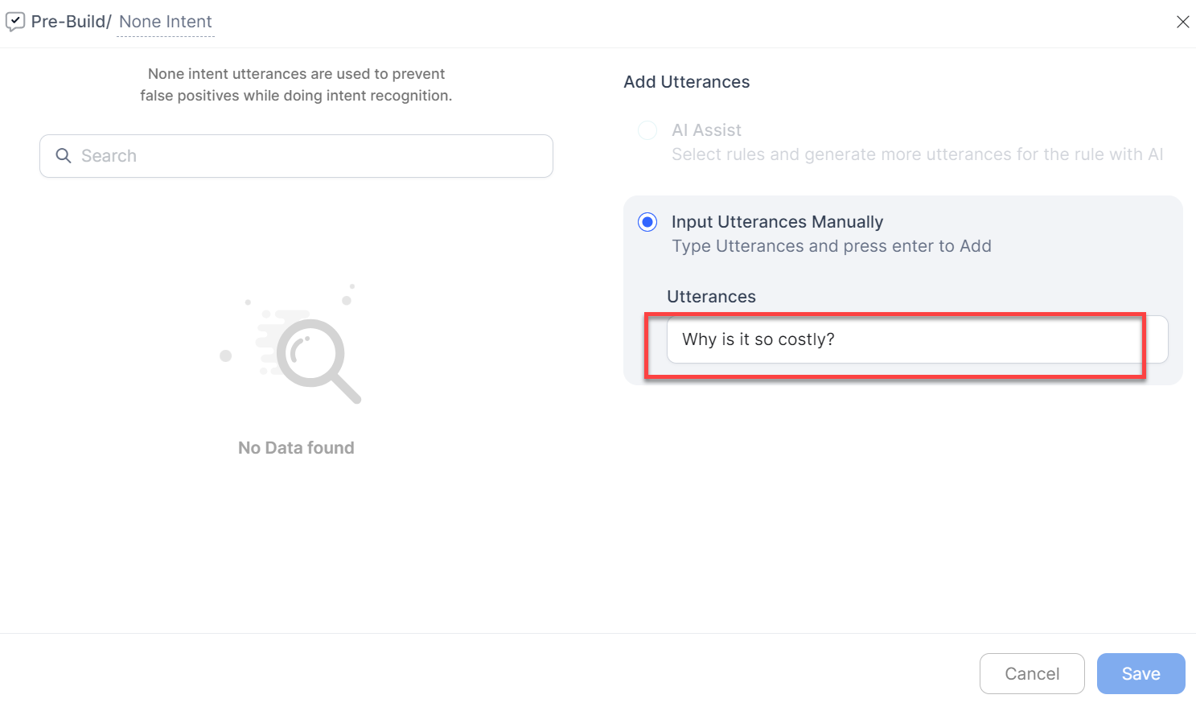Close the None Intent dialog
The image size is (1196, 703).
pyautogui.click(x=1182, y=22)
